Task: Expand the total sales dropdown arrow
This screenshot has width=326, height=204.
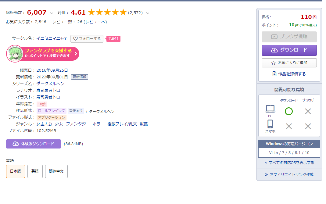Action: [x=51, y=13]
